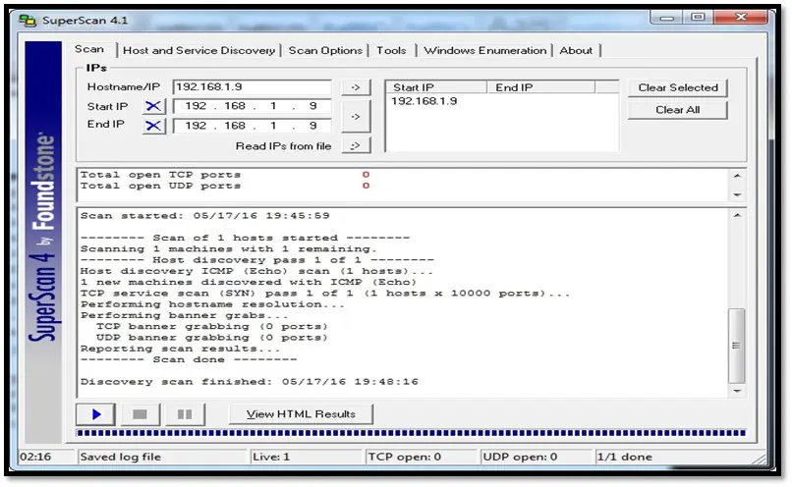This screenshot has width=792, height=487.
Task: Pause the scan using the pause button
Action: coord(184,414)
